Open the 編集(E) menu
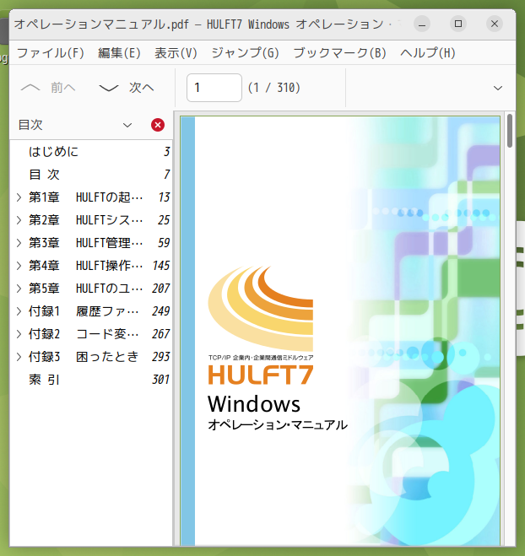 119,53
